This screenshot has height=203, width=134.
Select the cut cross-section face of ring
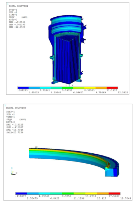[x=111, y=172]
